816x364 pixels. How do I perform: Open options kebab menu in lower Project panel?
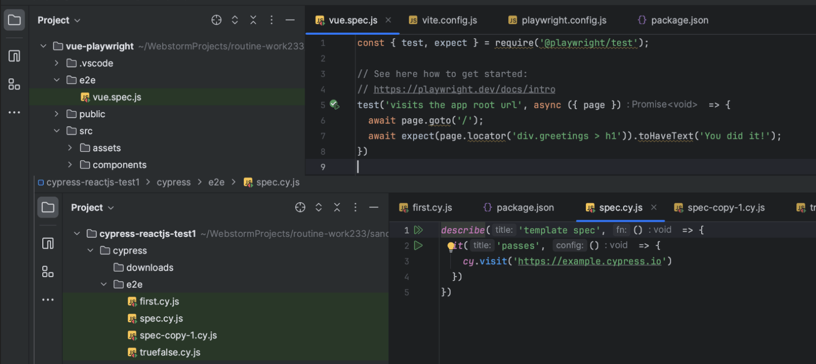pyautogui.click(x=355, y=208)
